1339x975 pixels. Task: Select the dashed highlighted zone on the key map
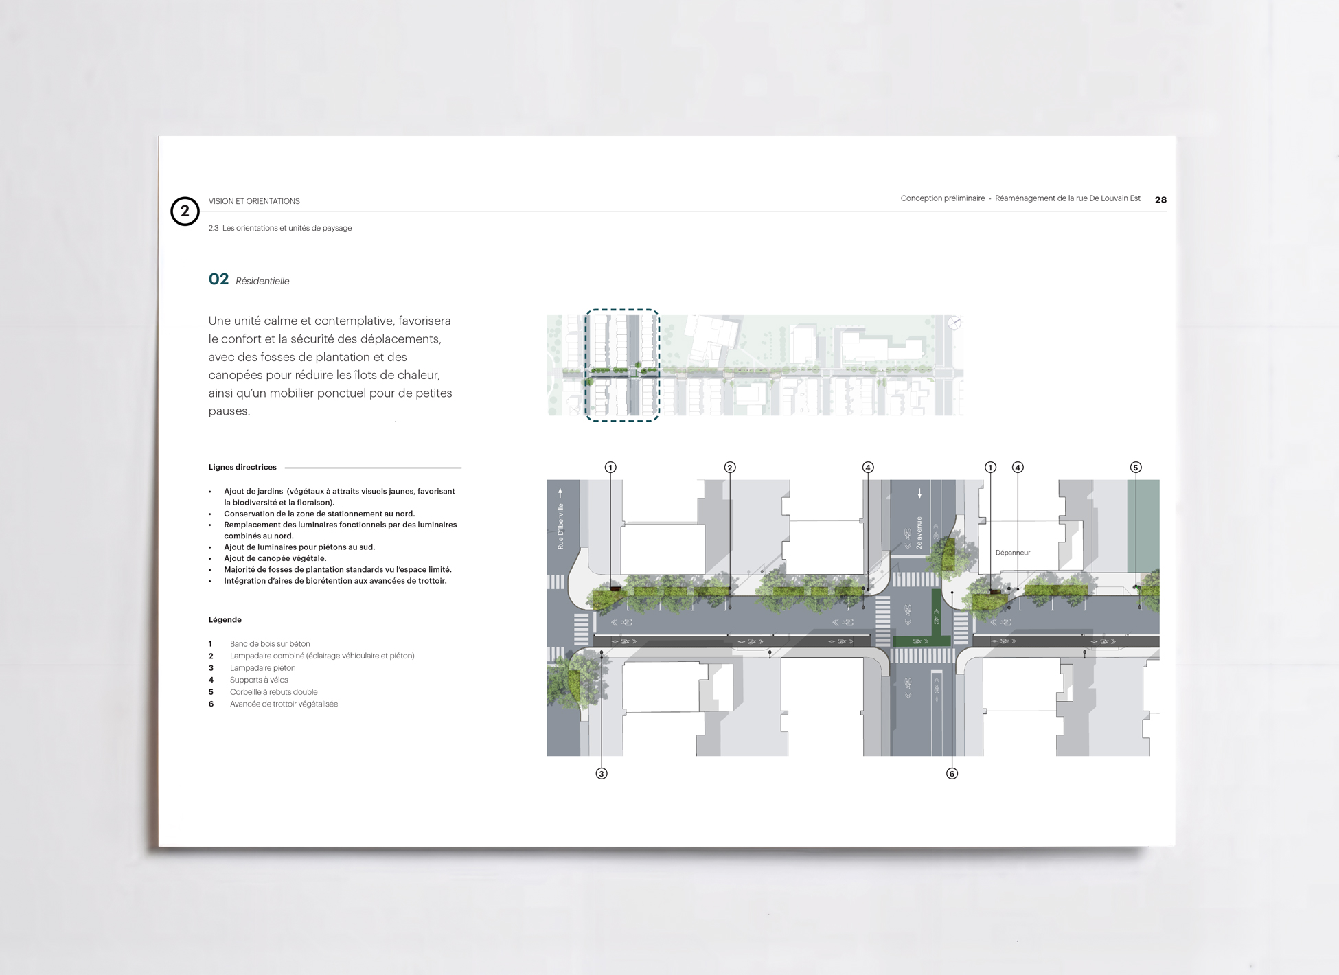(622, 365)
